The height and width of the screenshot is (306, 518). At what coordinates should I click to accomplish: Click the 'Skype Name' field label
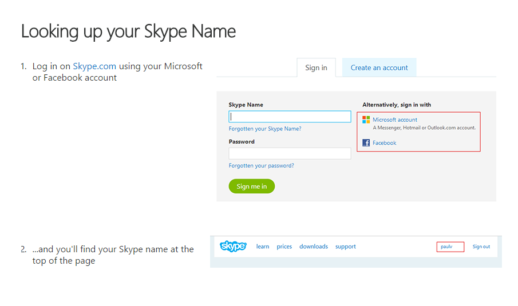246,105
